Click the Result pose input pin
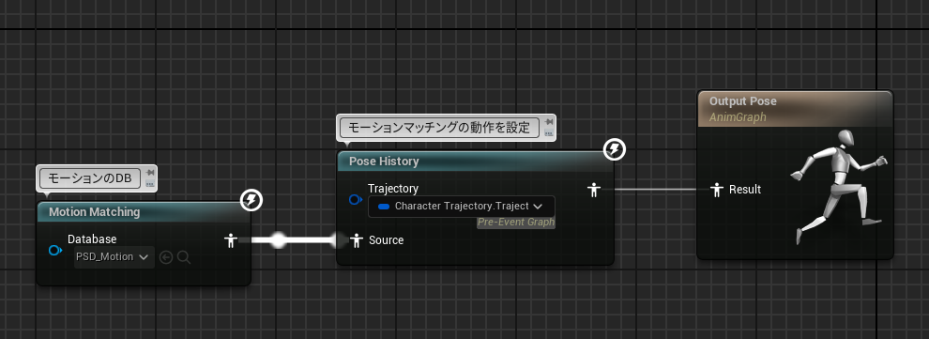 coord(717,190)
